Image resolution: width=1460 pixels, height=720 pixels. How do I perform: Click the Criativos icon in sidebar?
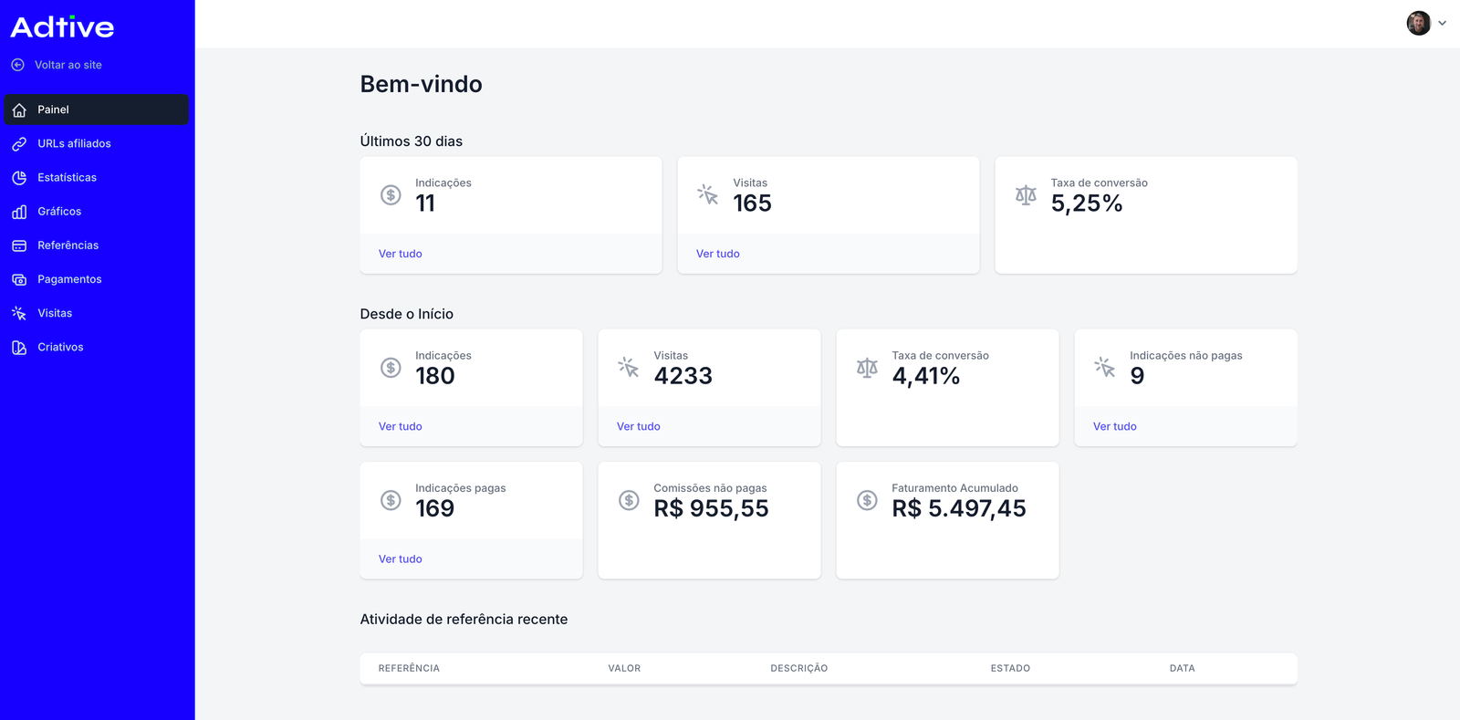[19, 348]
